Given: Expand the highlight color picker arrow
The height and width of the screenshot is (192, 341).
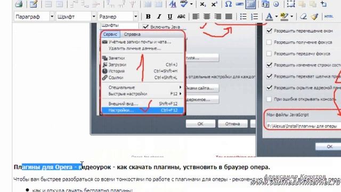Looking at the screenshot, I should (291, 17).
